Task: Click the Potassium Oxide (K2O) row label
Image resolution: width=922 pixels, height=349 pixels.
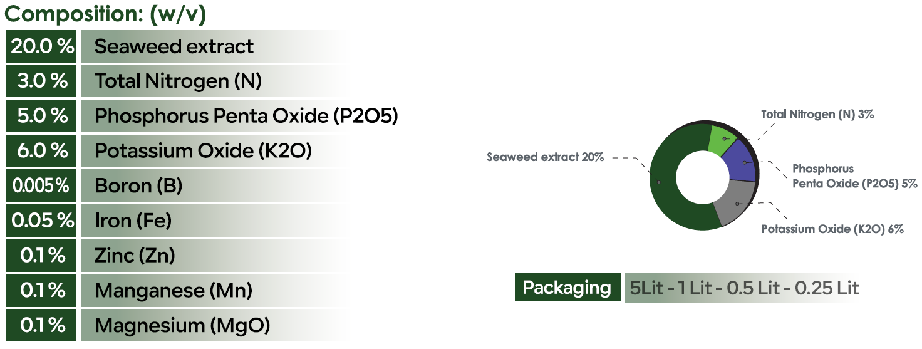Action: pyautogui.click(x=203, y=151)
